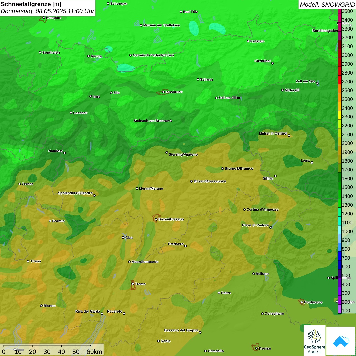Screen dimensions: 356x356
Task: Click the yellow 2300 legend color swatch
Action: (339, 115)
